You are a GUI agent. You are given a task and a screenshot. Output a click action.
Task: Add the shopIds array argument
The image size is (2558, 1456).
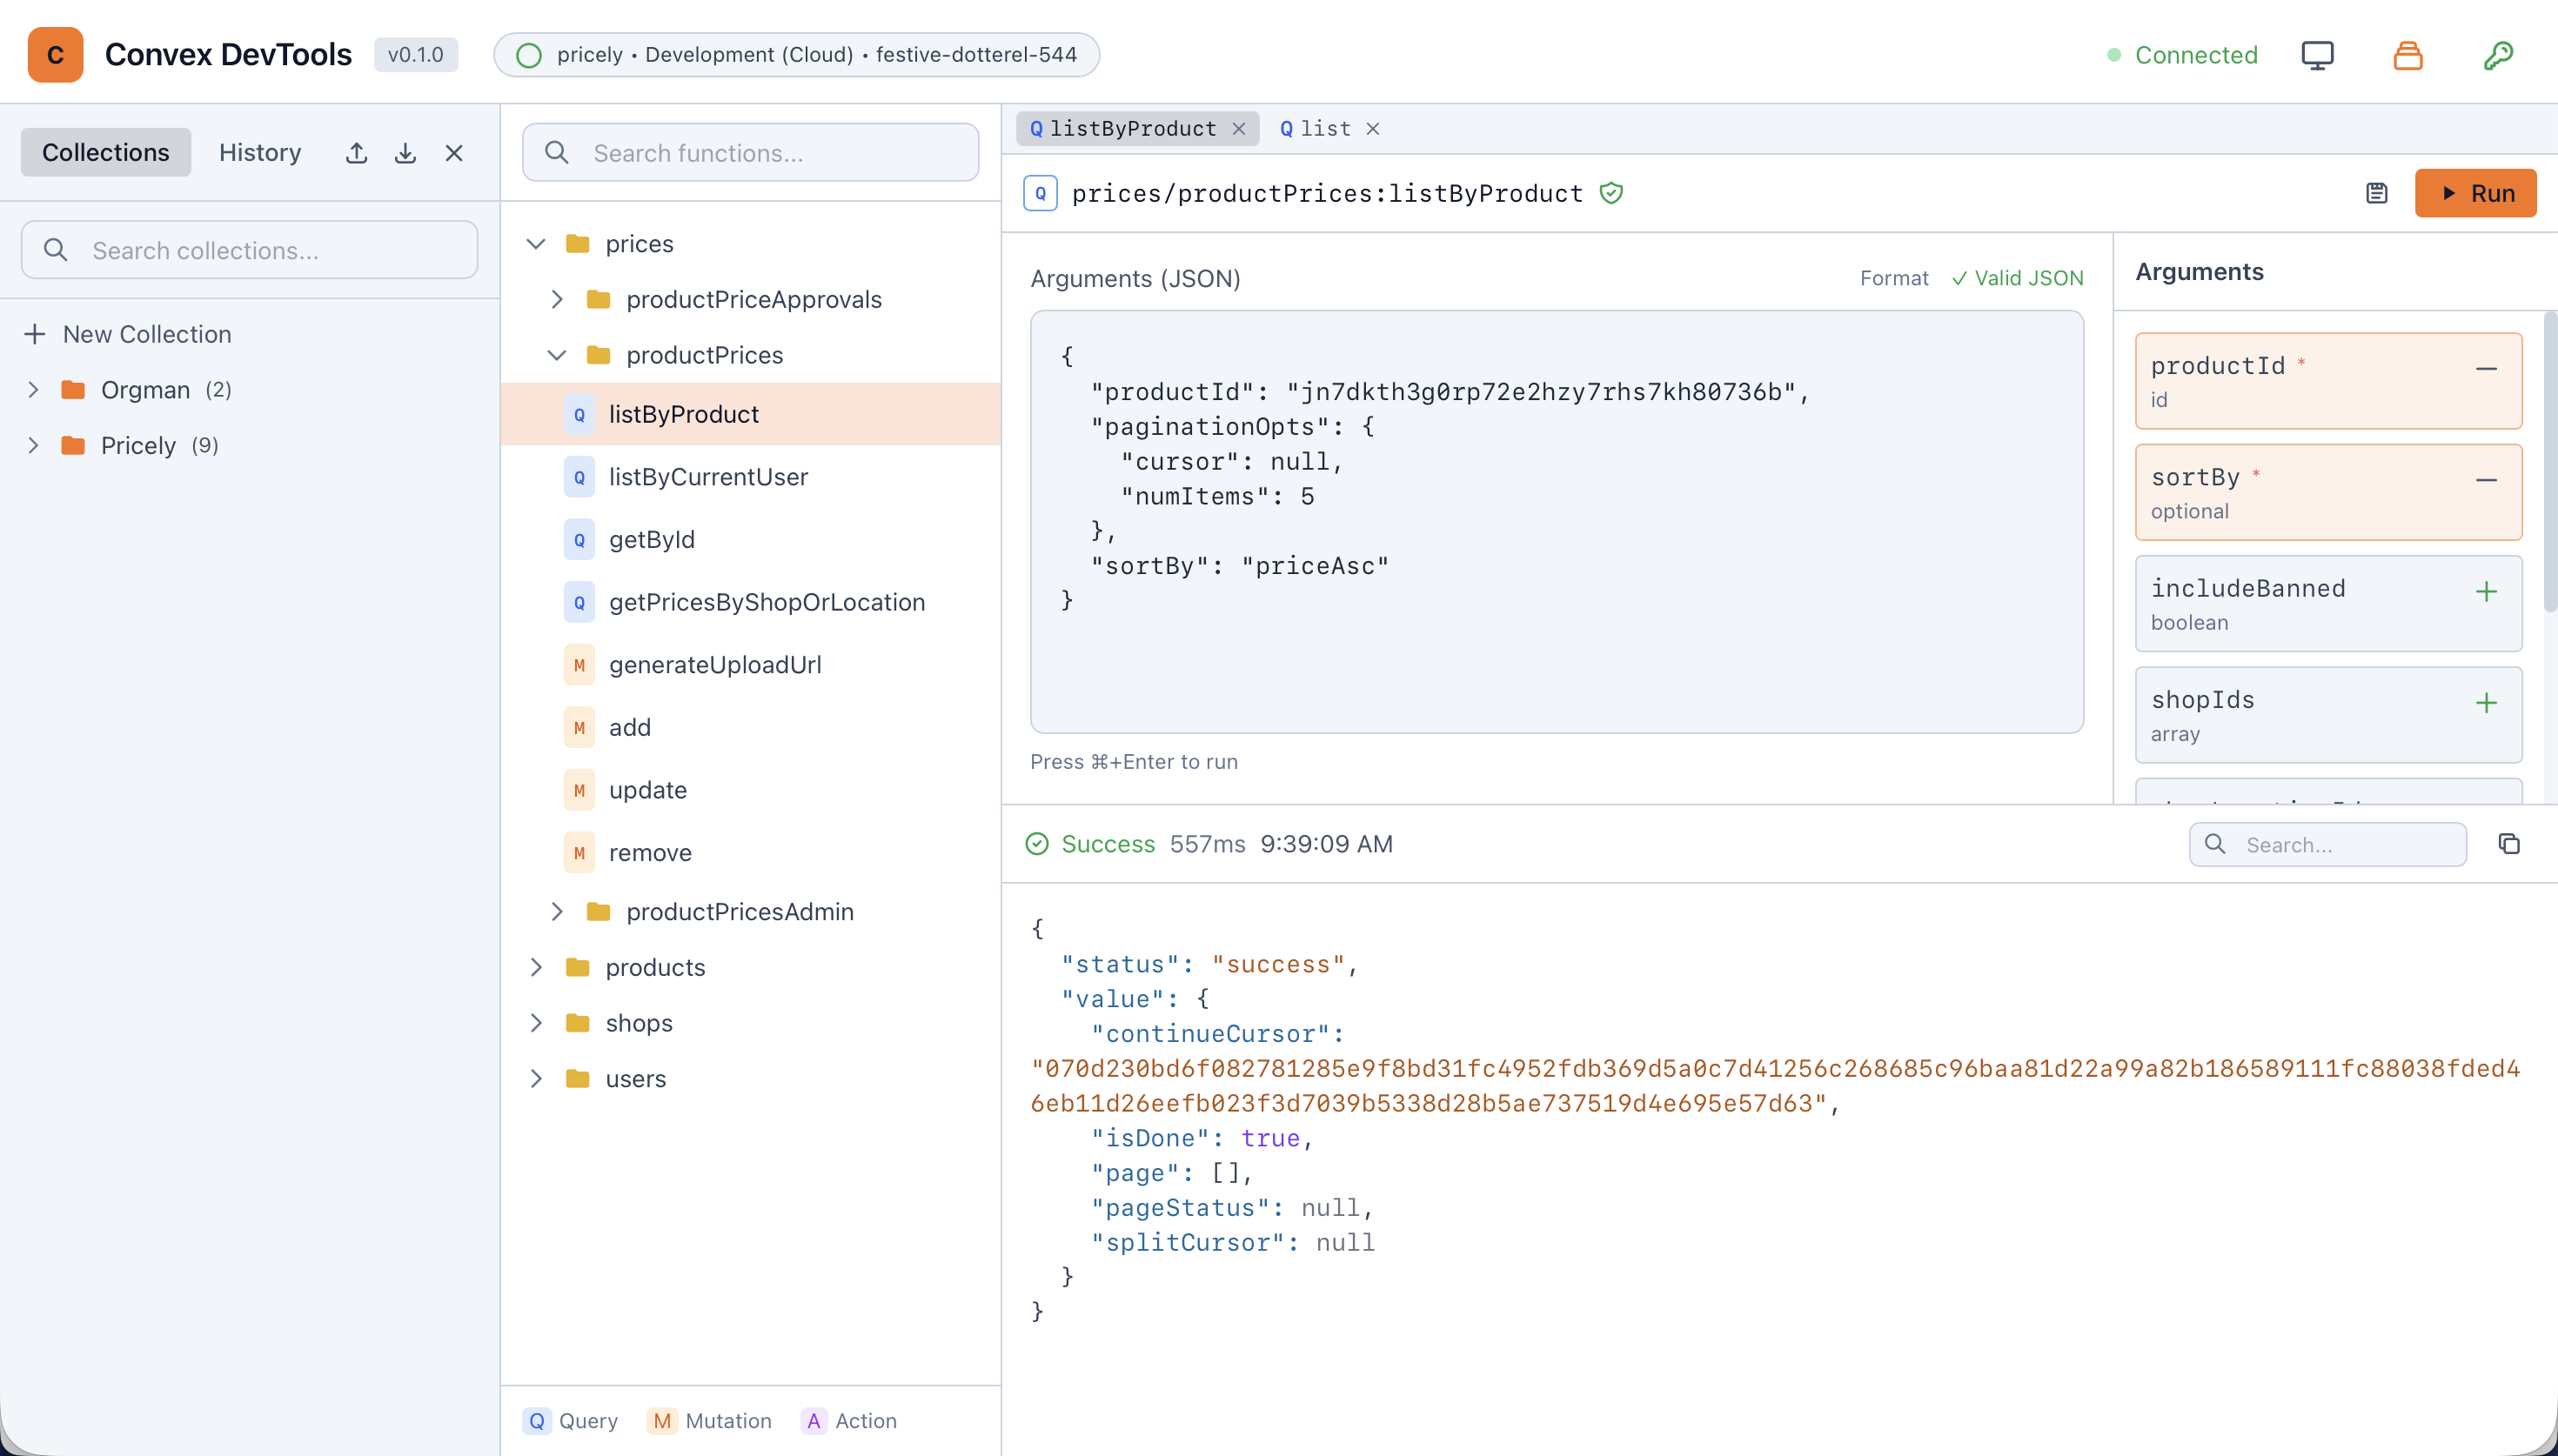(x=2487, y=703)
